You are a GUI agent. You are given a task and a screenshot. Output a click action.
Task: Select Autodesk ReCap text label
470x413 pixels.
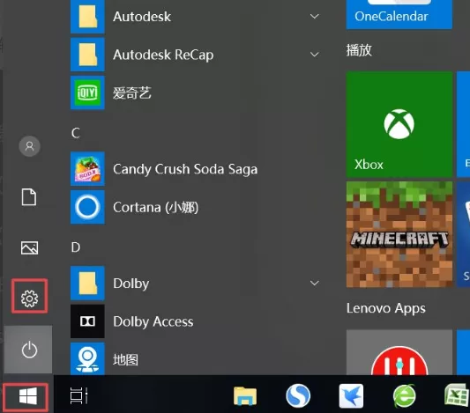[x=163, y=55]
